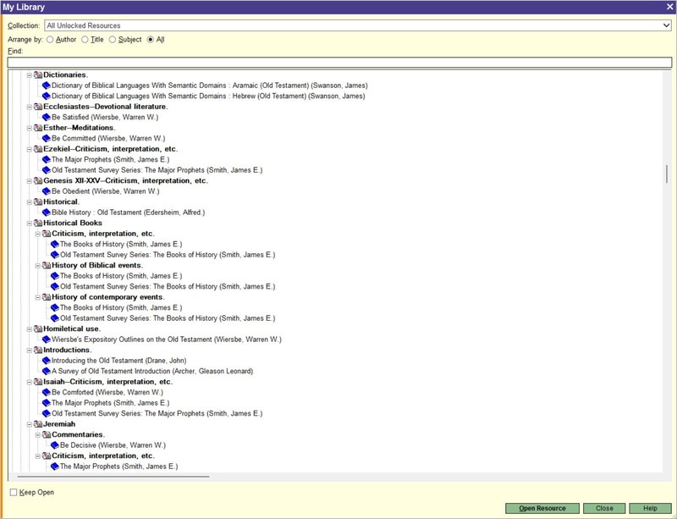Select Introducing the Old Testament (Drane, John)
Viewport: 677px width, 519px height.
click(x=118, y=361)
